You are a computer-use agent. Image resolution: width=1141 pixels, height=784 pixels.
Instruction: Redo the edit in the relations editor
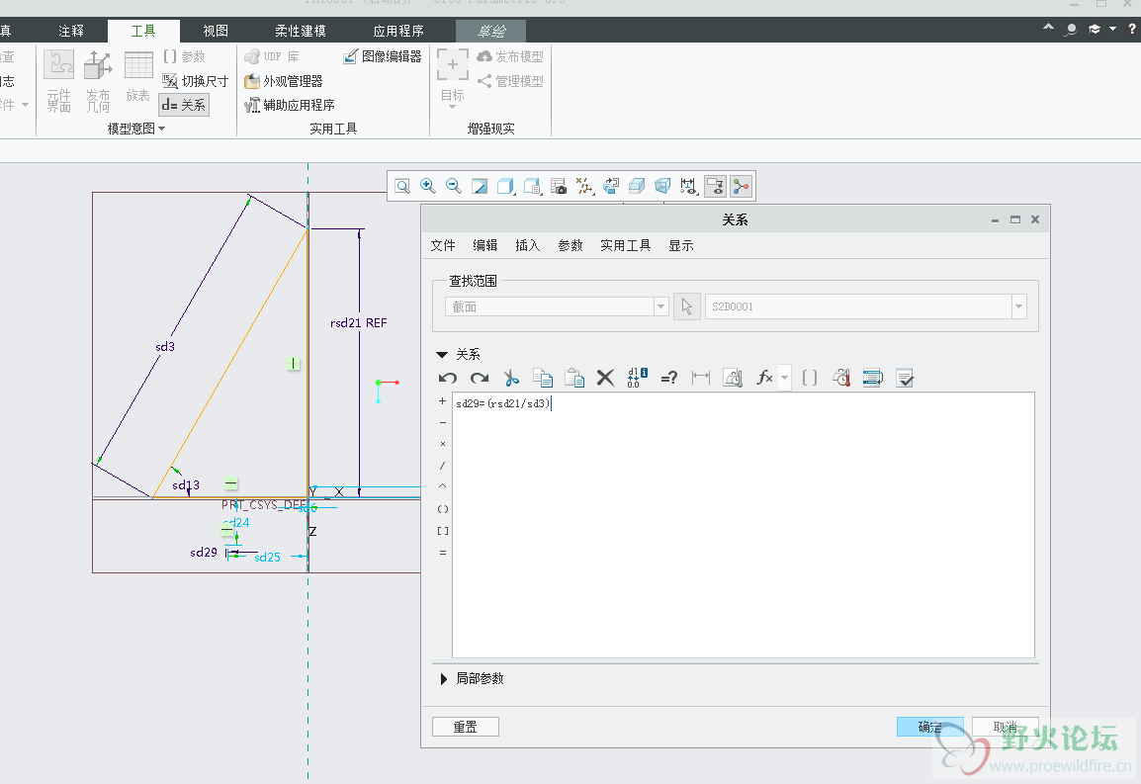(480, 378)
